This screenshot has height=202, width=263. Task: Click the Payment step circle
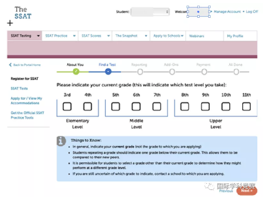coord(204,71)
